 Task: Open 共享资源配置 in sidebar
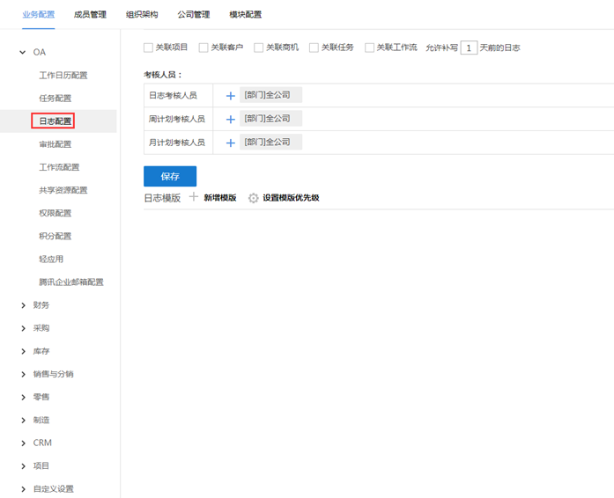click(x=63, y=190)
